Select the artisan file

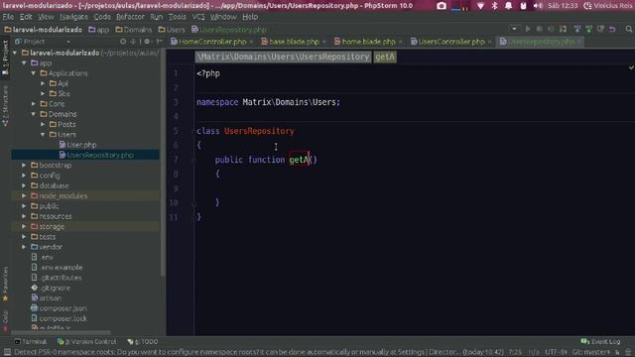47,297
